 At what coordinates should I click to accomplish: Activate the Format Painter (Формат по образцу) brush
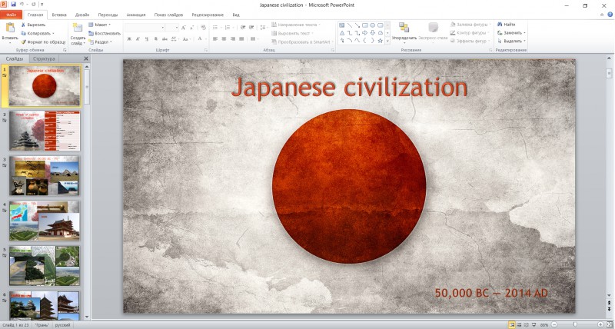pos(43,42)
